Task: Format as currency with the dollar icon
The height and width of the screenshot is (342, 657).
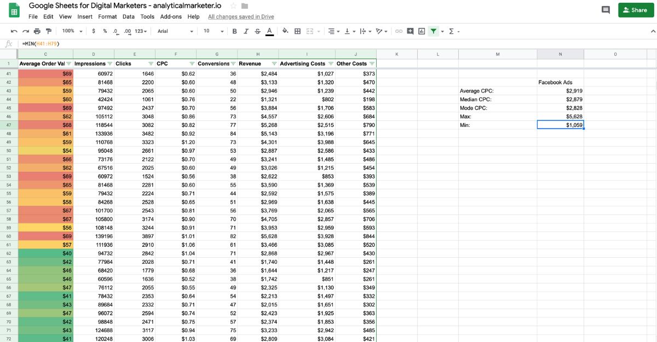Action: [x=94, y=31]
